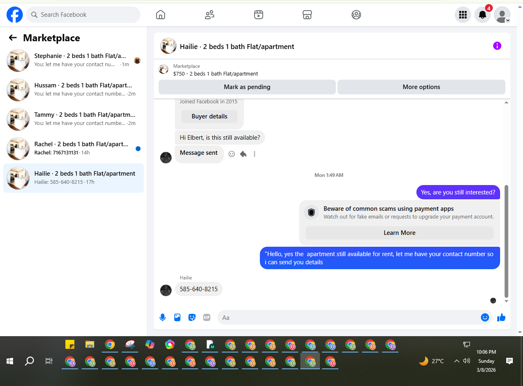Image resolution: width=523 pixels, height=386 pixels.
Task: Open the Friends icon in top bar
Action: (x=210, y=15)
